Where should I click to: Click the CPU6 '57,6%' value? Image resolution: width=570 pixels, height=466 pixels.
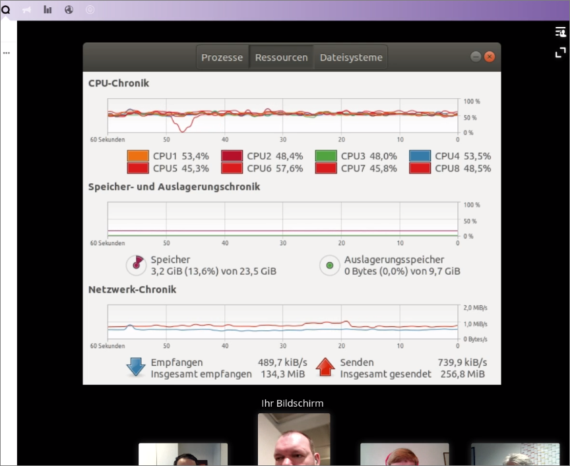coord(289,169)
